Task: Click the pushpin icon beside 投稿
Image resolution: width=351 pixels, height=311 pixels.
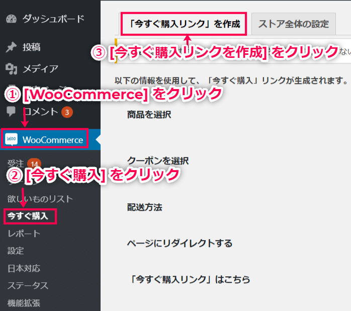Action: [x=11, y=47]
